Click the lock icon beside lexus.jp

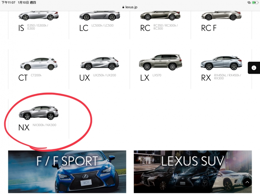(x=123, y=7)
